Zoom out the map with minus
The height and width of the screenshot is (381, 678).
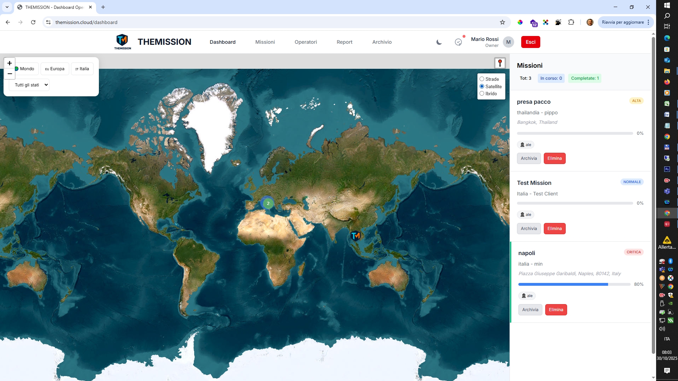10,74
